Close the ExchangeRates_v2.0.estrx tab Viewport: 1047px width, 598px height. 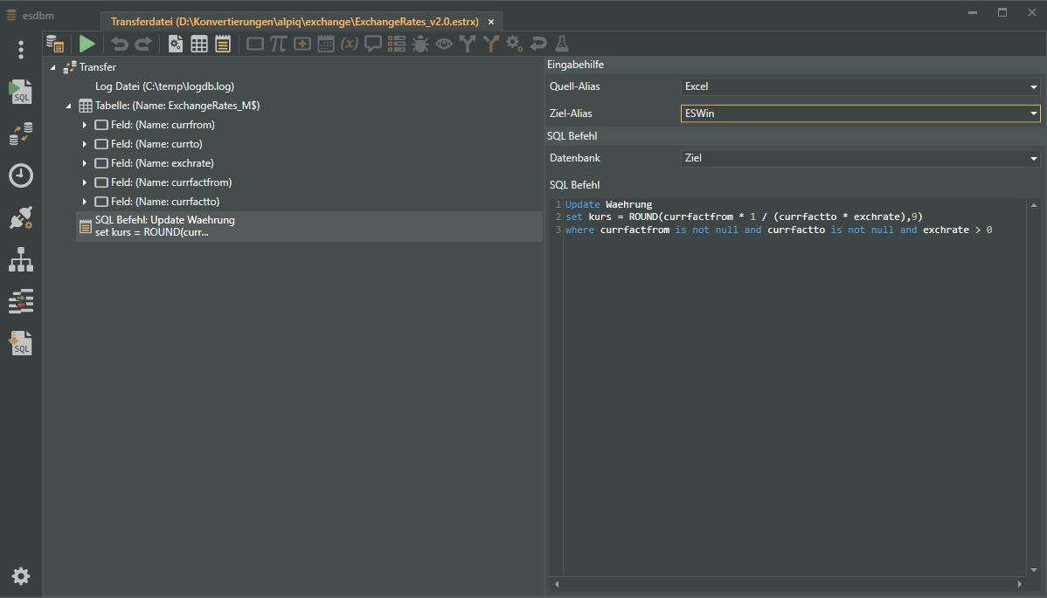(x=491, y=22)
